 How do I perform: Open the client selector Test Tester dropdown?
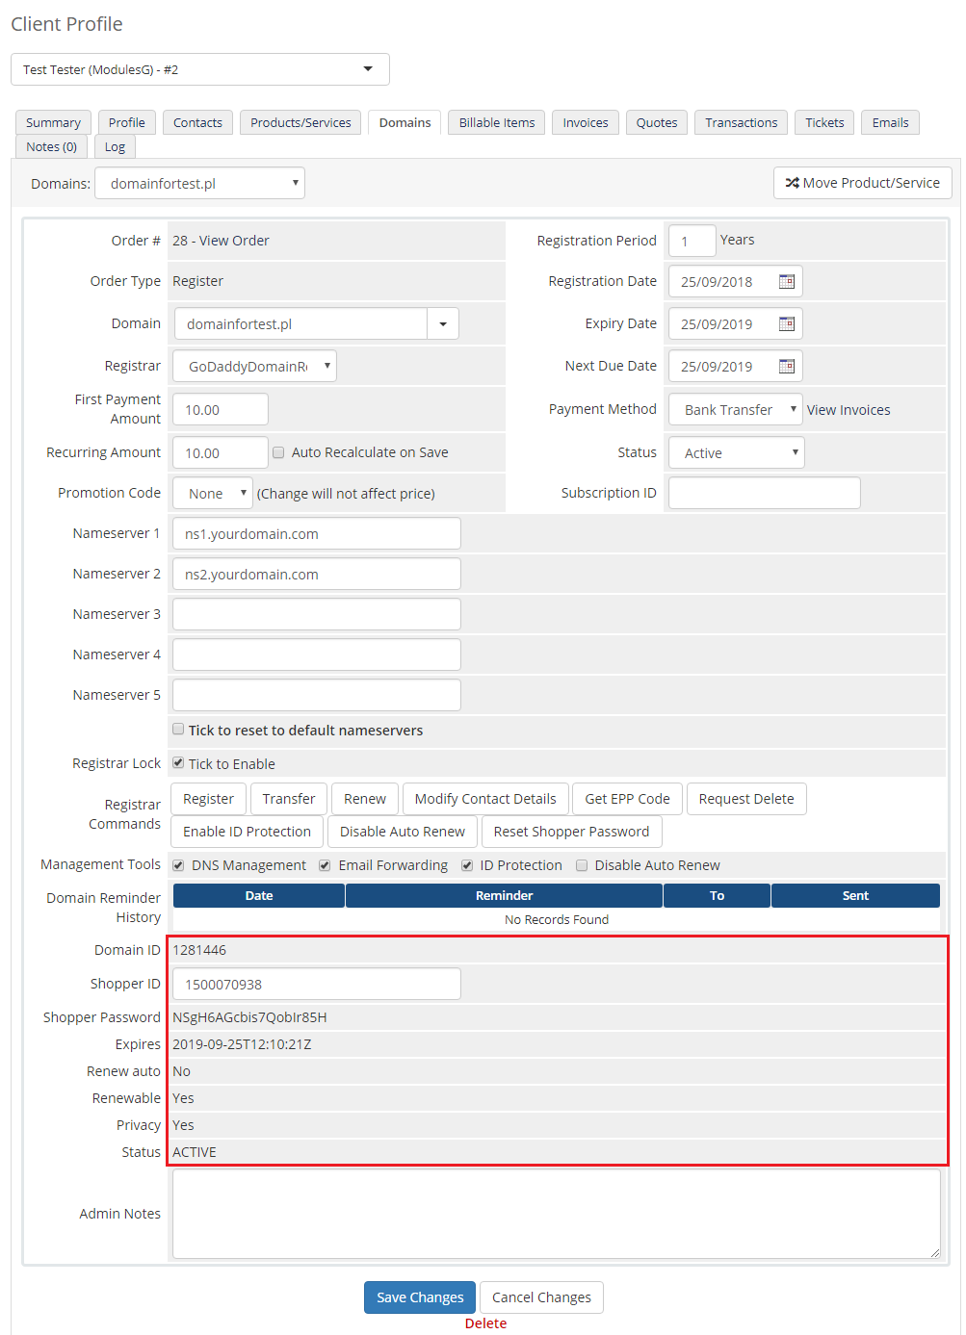200,69
